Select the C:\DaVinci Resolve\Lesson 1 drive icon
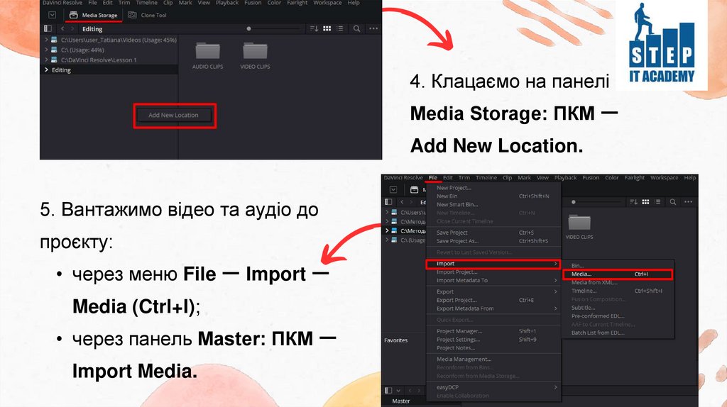The height and width of the screenshot is (407, 727). pos(54,60)
